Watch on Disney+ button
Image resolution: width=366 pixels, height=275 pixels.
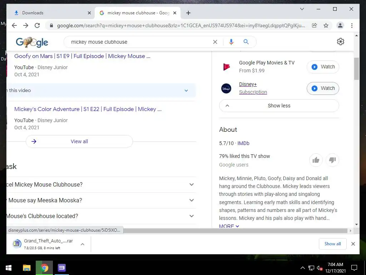pyautogui.click(x=323, y=88)
